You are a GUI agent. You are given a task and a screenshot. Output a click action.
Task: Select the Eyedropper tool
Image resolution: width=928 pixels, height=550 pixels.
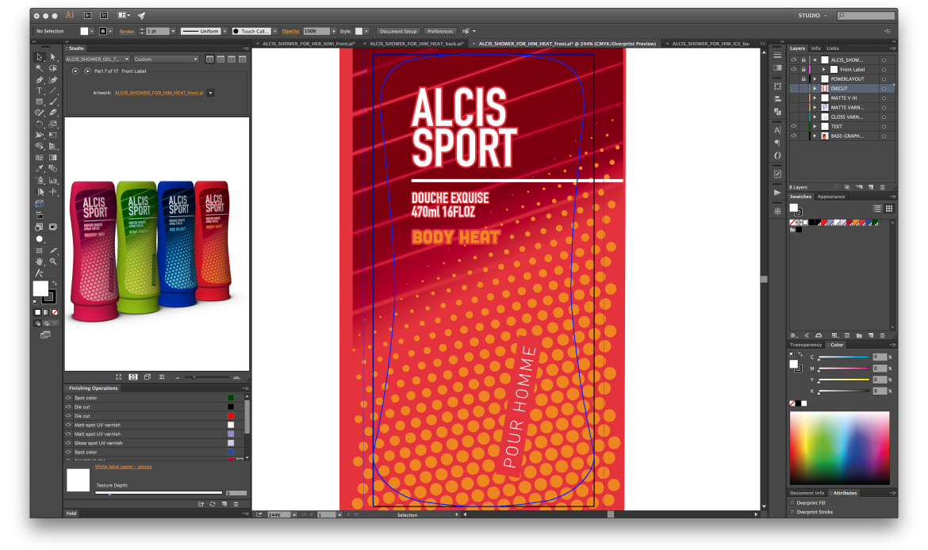coord(40,169)
